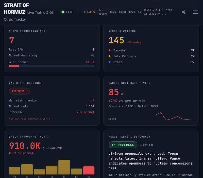Visit the News section
203x178 pixels.
coord(132,12)
